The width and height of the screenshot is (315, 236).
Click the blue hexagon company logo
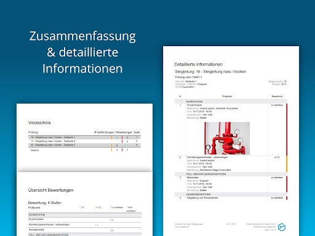[282, 227]
